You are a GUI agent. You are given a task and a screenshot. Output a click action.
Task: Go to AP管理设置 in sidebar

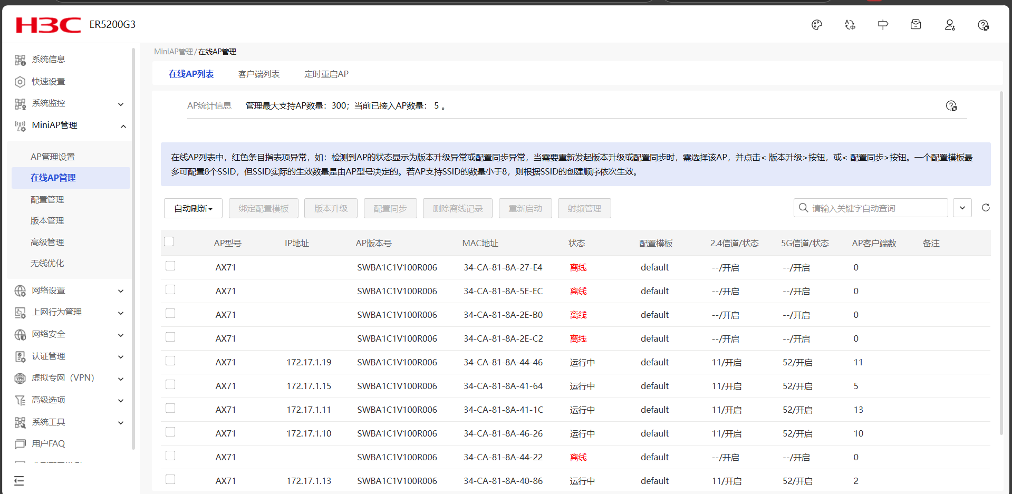click(x=53, y=157)
